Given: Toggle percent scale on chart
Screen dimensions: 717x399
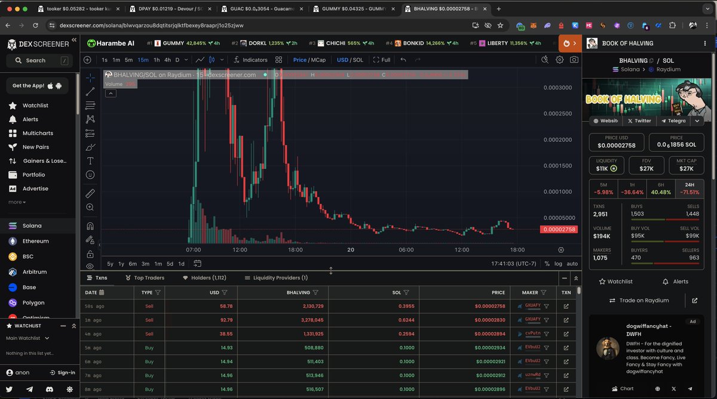Looking at the screenshot, I should point(547,264).
